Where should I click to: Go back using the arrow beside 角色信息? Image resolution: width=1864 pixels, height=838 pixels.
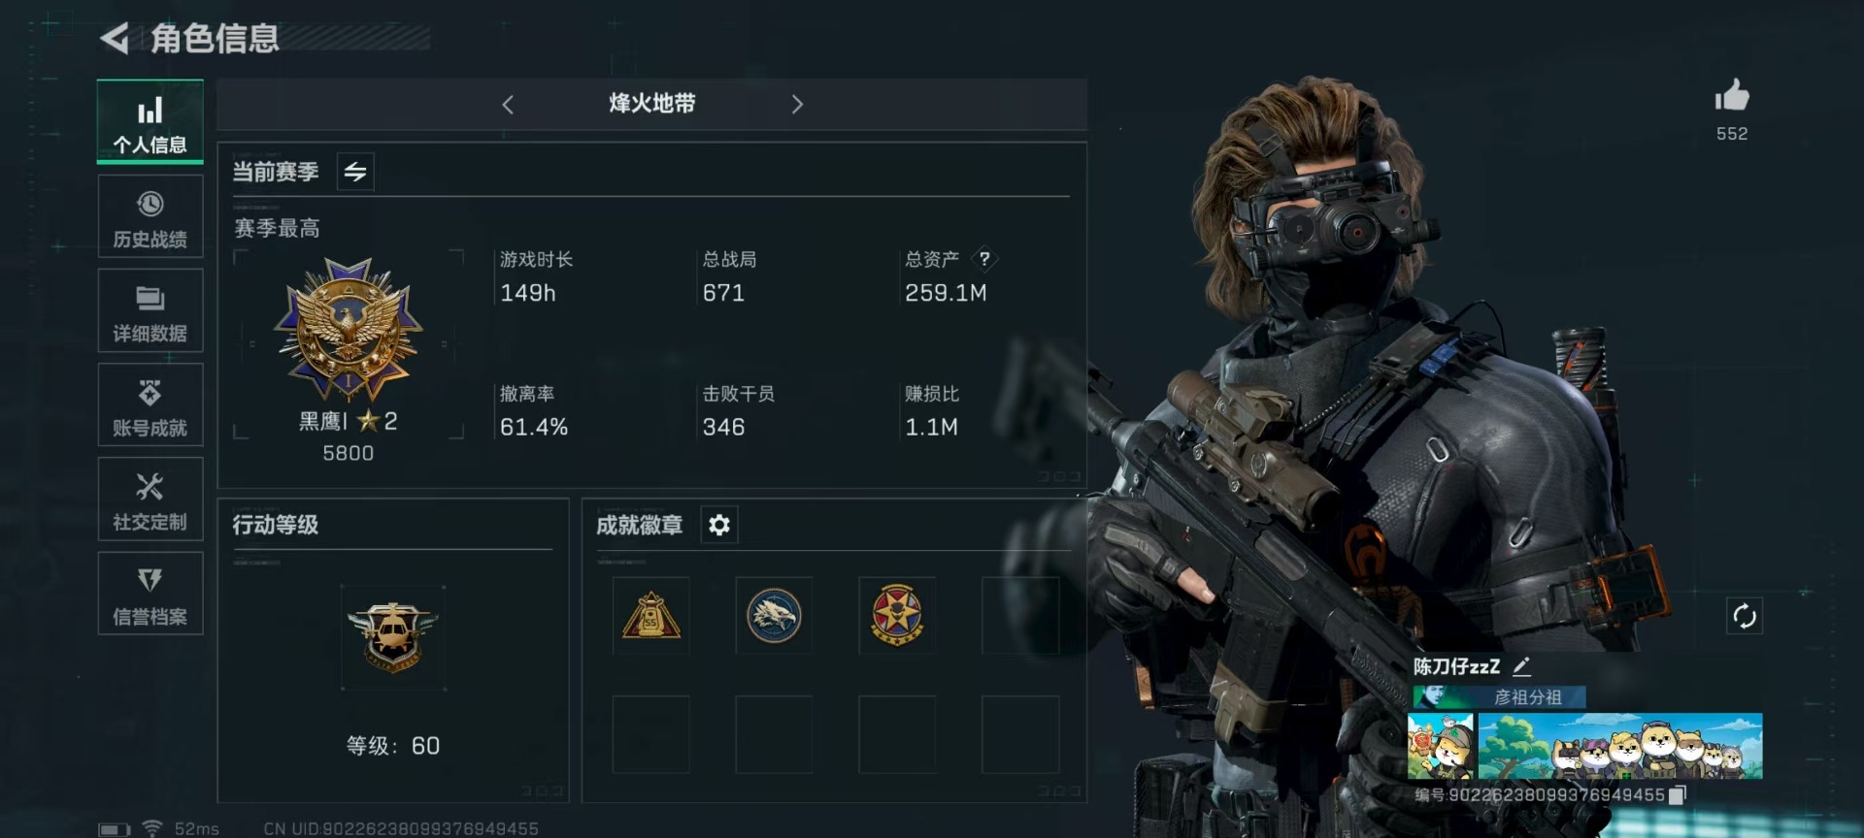115,39
